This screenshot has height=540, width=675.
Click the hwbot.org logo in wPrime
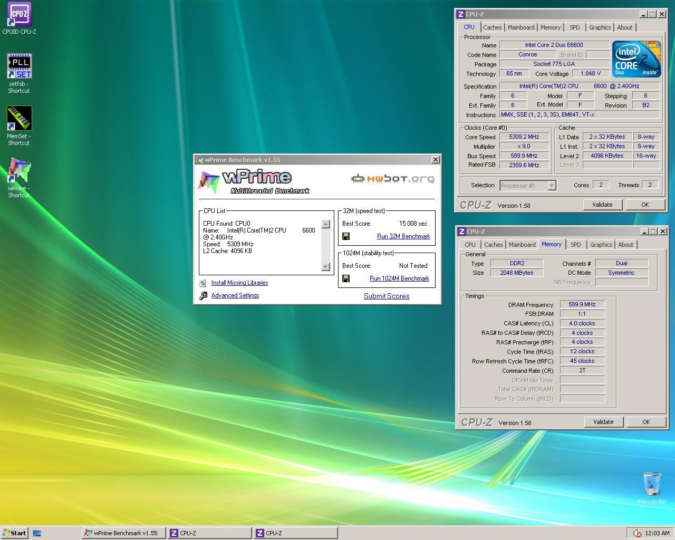(x=393, y=179)
